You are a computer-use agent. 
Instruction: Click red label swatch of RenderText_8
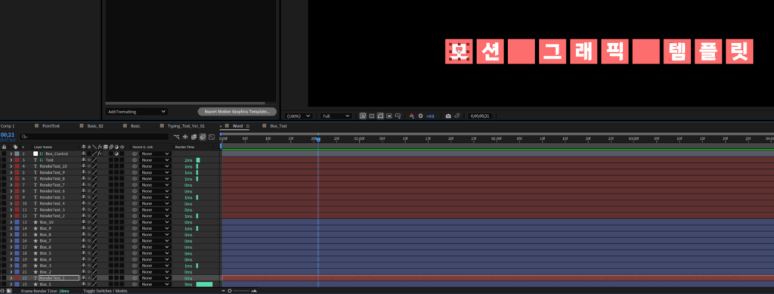coord(17,178)
